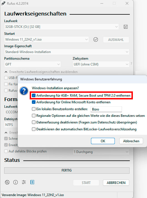Click the START button
The width and height of the screenshot is (147, 198).
[86, 183]
